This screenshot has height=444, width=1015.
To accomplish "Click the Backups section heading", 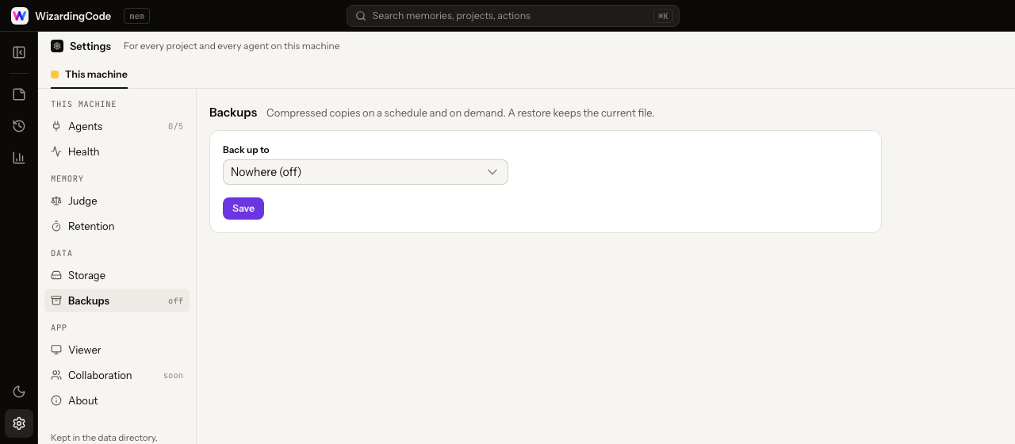I will (233, 113).
